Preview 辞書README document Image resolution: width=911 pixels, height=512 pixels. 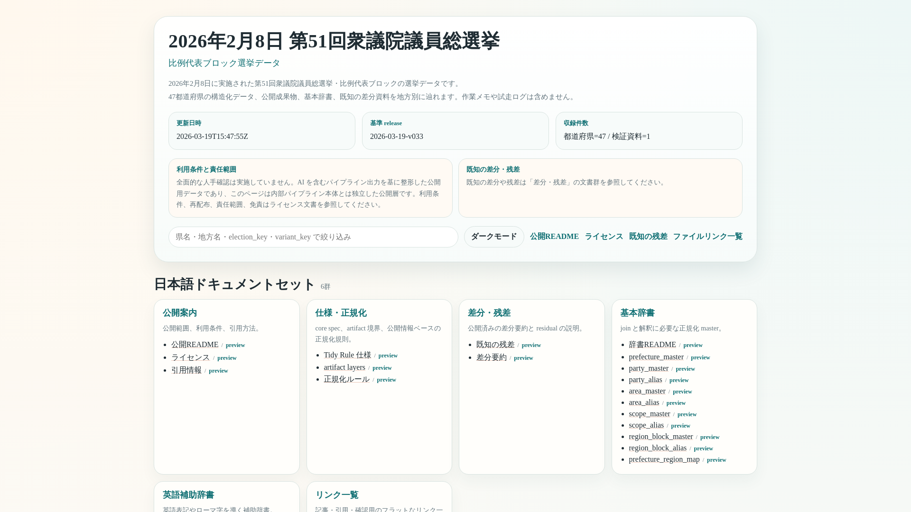[x=693, y=345]
